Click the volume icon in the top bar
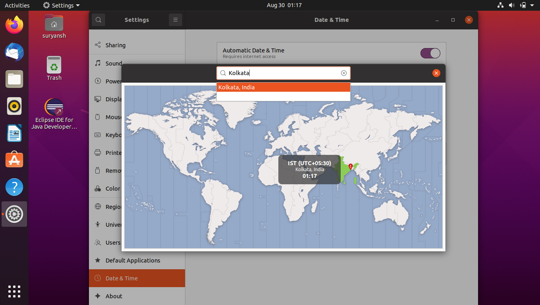The image size is (540, 305). click(x=511, y=5)
